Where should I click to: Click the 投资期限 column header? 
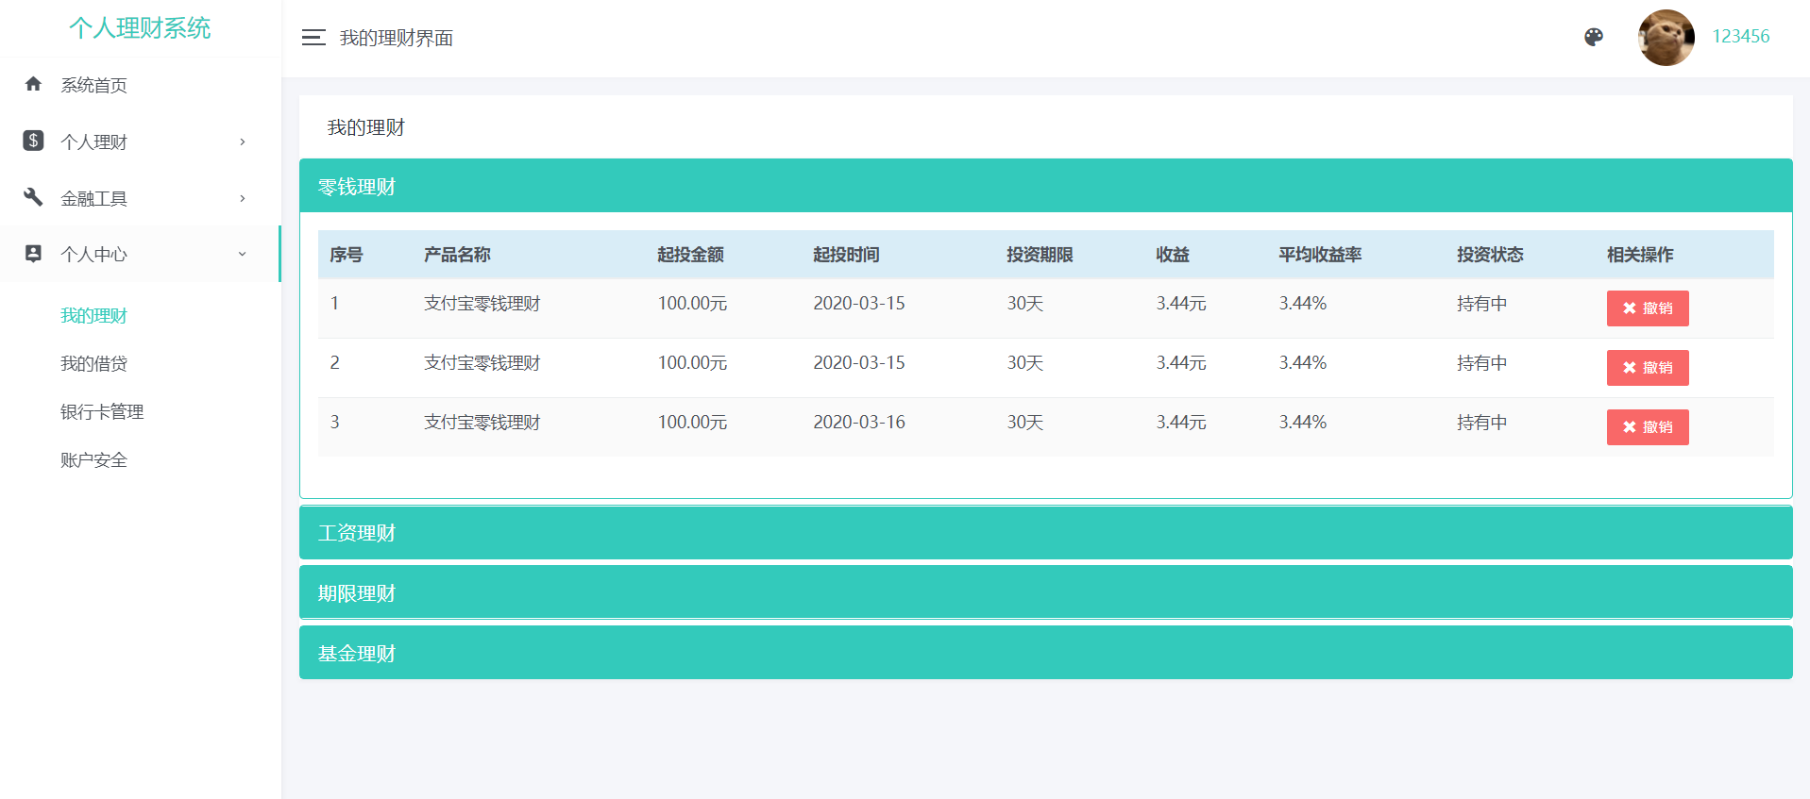(1040, 255)
